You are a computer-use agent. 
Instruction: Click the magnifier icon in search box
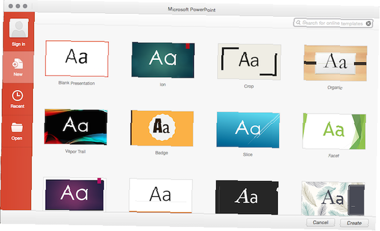[x=298, y=22]
